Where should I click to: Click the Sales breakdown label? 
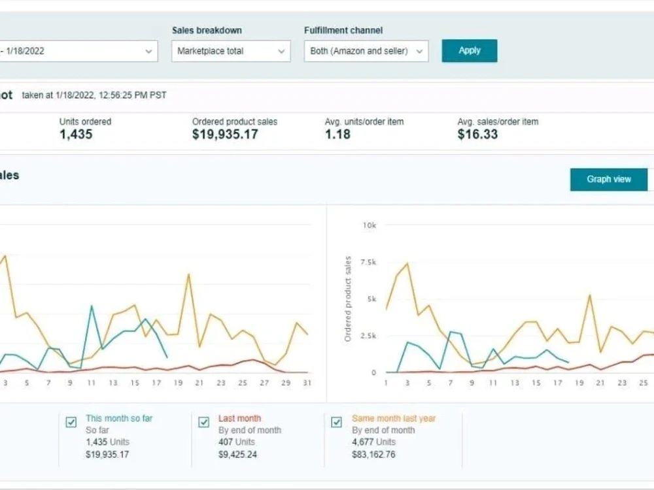coord(207,31)
